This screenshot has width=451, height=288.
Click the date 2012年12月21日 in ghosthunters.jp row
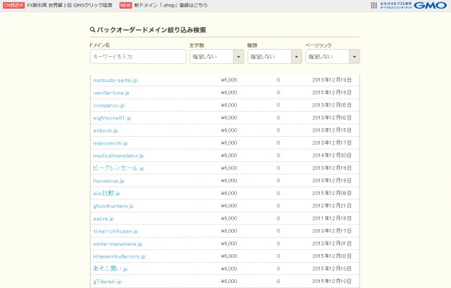332,206
